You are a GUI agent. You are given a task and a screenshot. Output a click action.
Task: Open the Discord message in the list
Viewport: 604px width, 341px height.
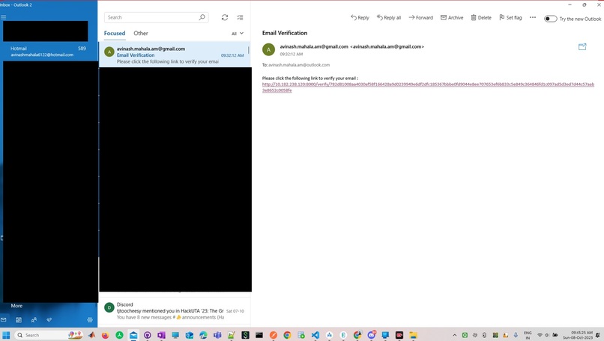click(x=175, y=310)
